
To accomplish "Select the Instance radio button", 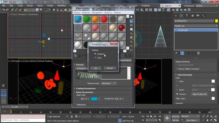I will click(95, 54).
